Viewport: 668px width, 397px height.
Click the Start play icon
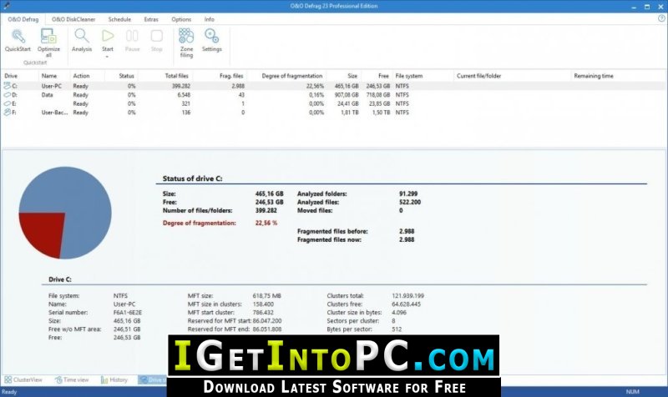tap(108, 36)
